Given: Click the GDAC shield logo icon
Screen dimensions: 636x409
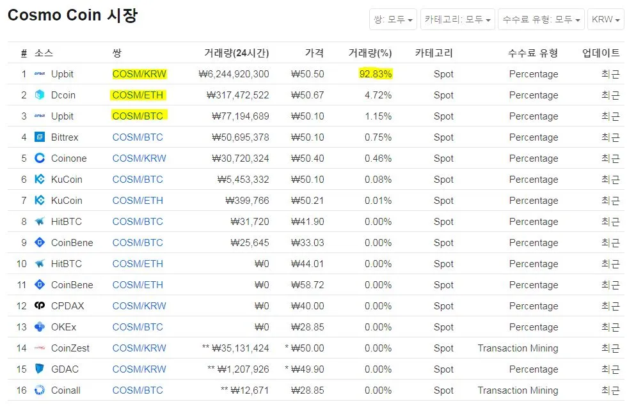Looking at the screenshot, I should (40, 369).
